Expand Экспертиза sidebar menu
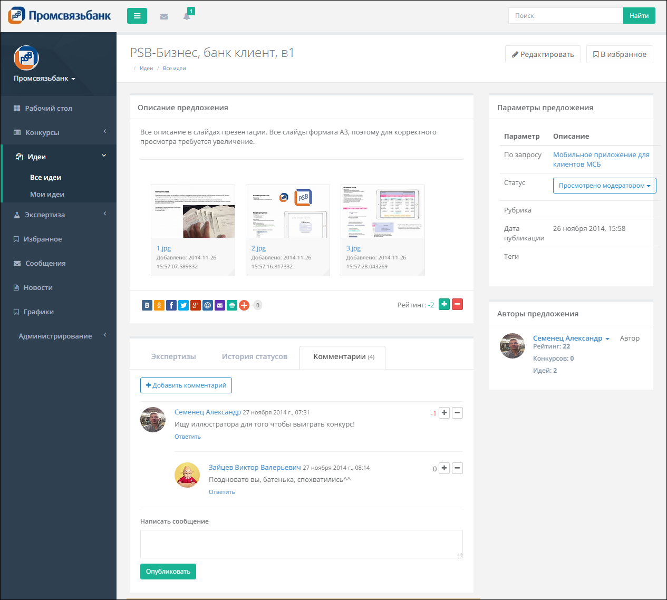The width and height of the screenshot is (667, 600). [59, 215]
